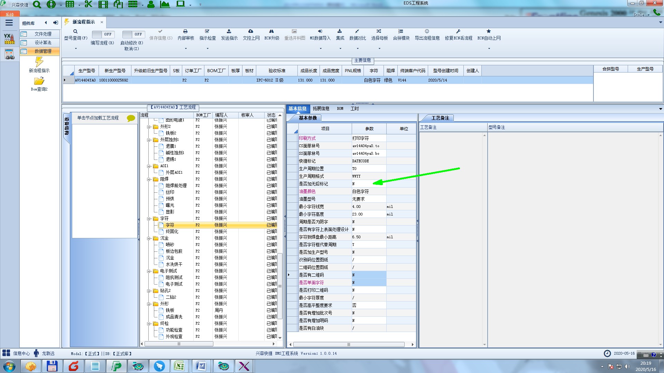The image size is (664, 373).
Task: Collapse the 阻焊 tree folder
Action: coord(149,179)
